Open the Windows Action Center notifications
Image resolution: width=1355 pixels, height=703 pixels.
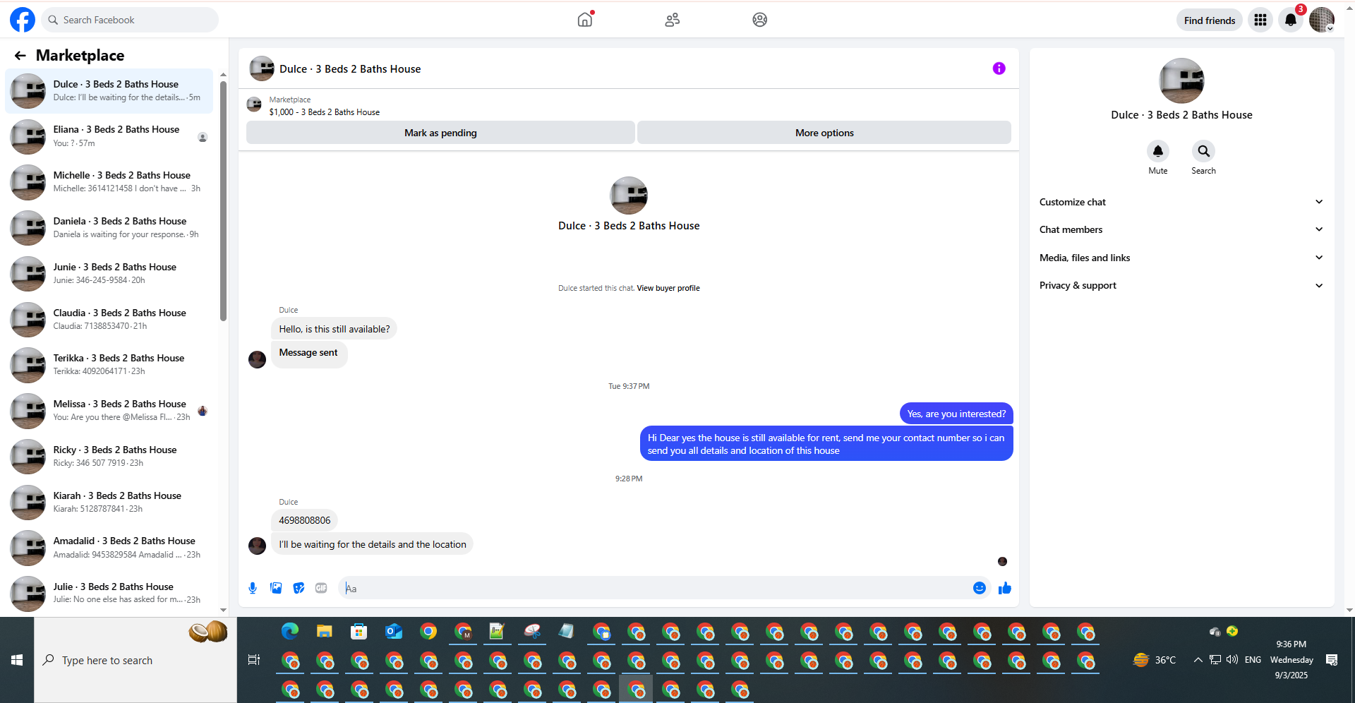tap(1332, 660)
